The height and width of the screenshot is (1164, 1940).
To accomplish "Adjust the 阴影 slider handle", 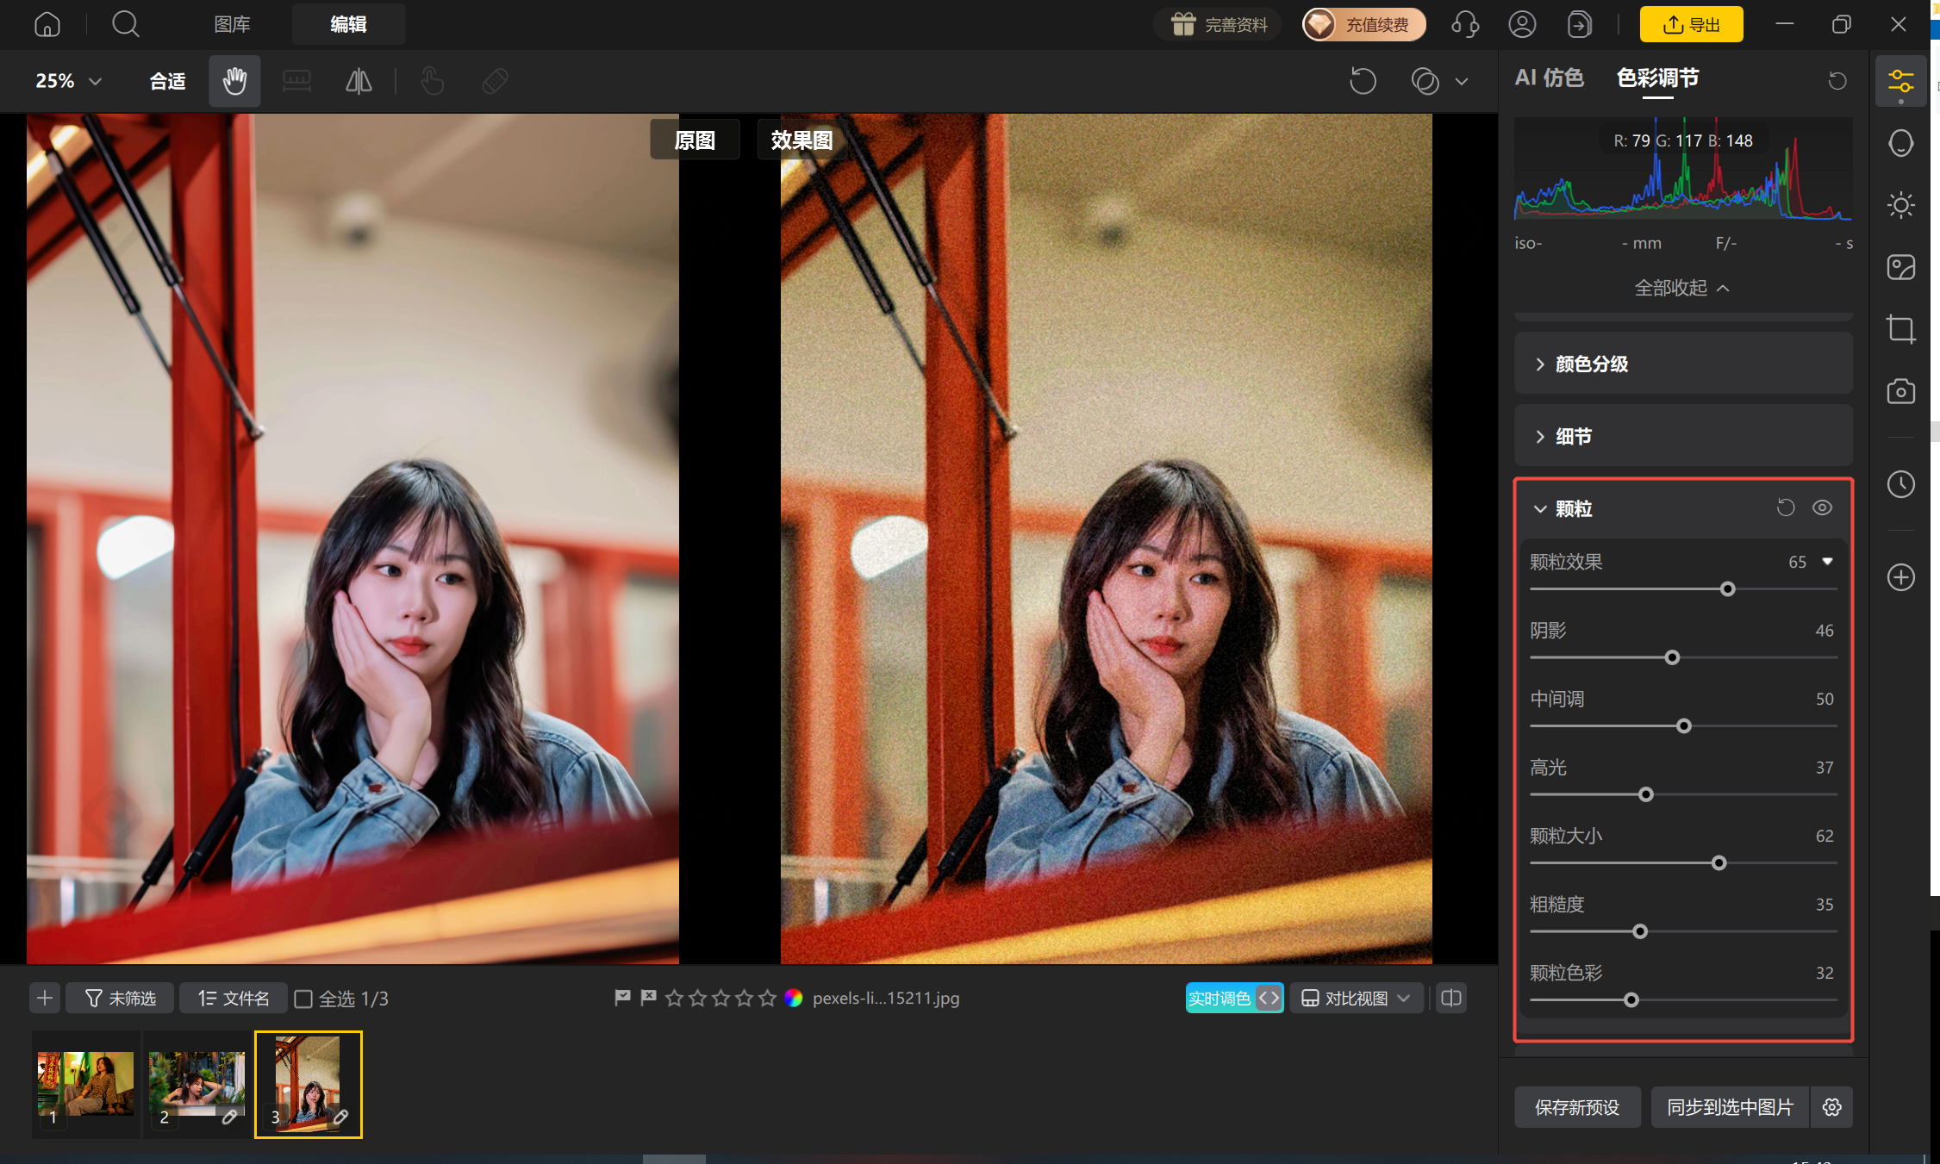I will (1672, 657).
